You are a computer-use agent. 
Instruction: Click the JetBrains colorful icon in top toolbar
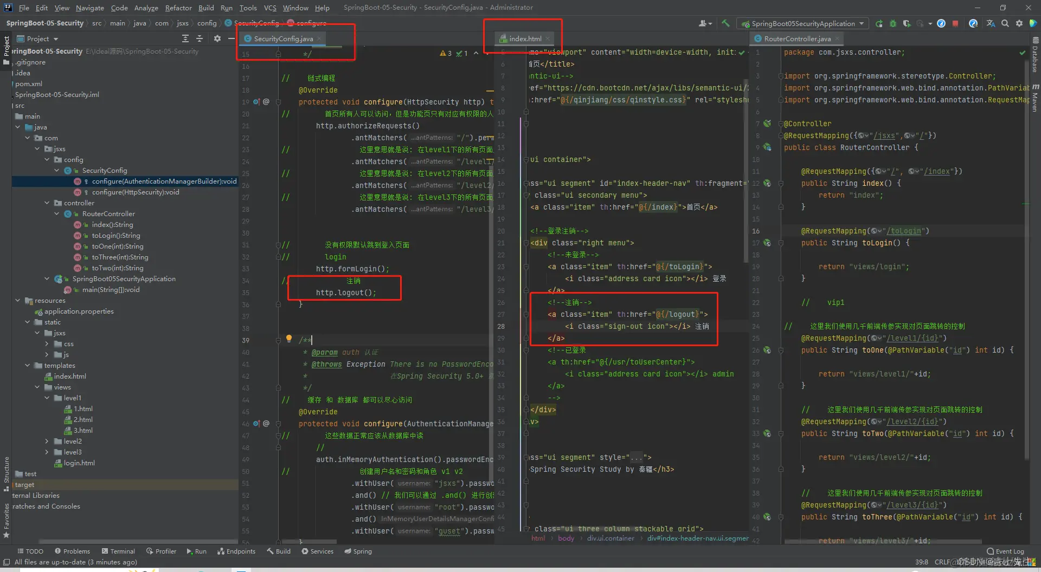(x=1033, y=23)
